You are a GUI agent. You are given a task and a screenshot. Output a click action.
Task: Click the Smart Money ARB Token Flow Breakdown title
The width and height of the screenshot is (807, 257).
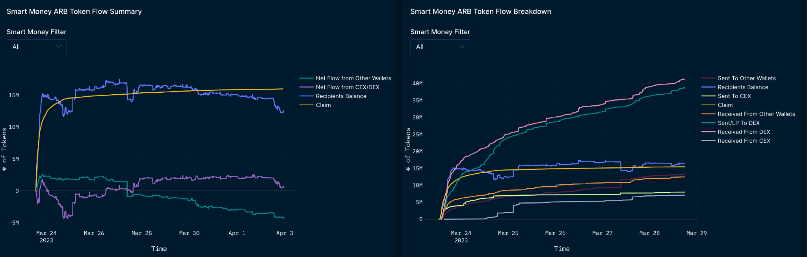480,11
